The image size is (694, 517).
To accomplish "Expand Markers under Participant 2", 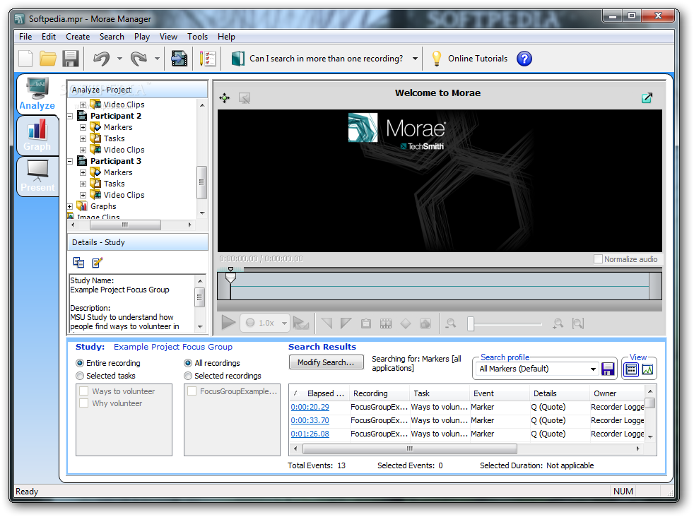I will 83,127.
